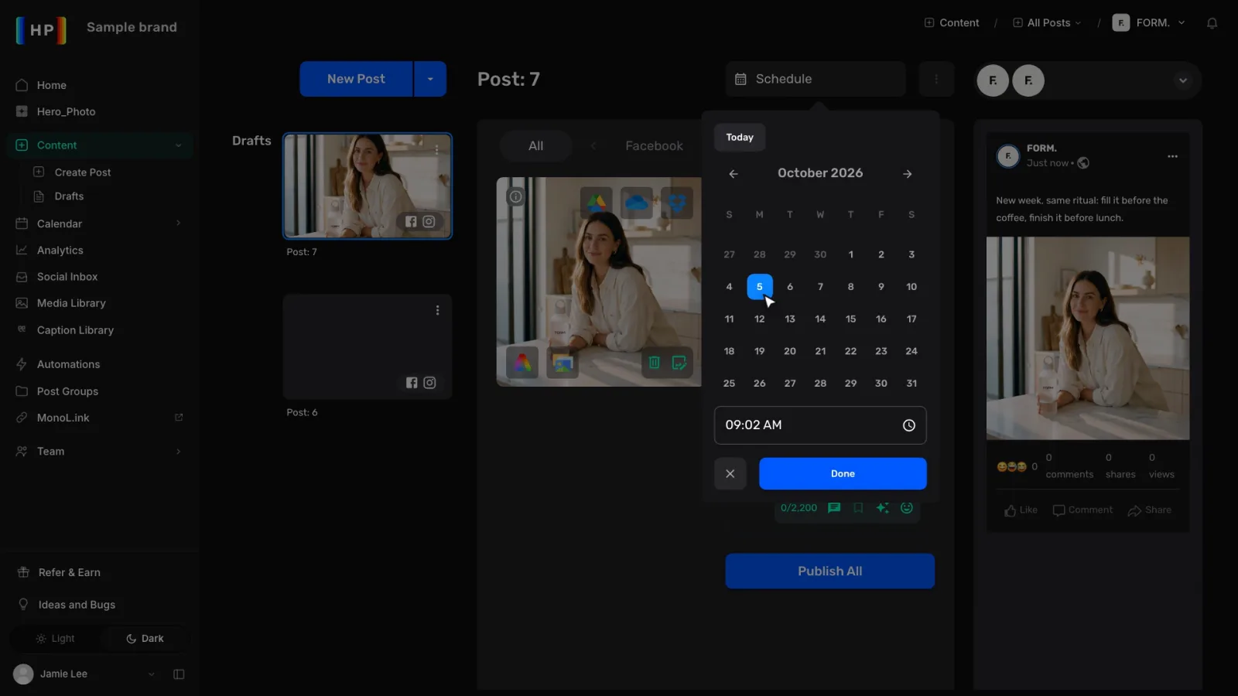The height and width of the screenshot is (696, 1238).
Task: Expand the Team sidebar section
Action: pyautogui.click(x=179, y=452)
